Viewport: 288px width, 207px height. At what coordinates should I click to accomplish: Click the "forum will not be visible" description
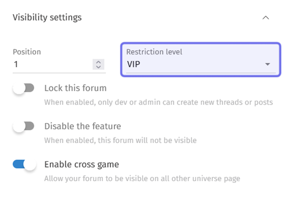[120, 140]
